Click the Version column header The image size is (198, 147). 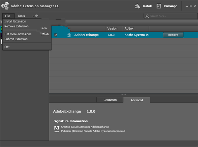click(112, 29)
